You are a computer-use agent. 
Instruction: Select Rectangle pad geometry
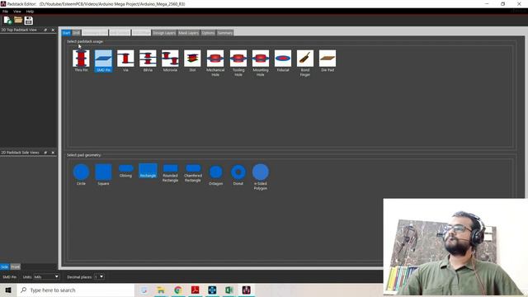pyautogui.click(x=148, y=171)
